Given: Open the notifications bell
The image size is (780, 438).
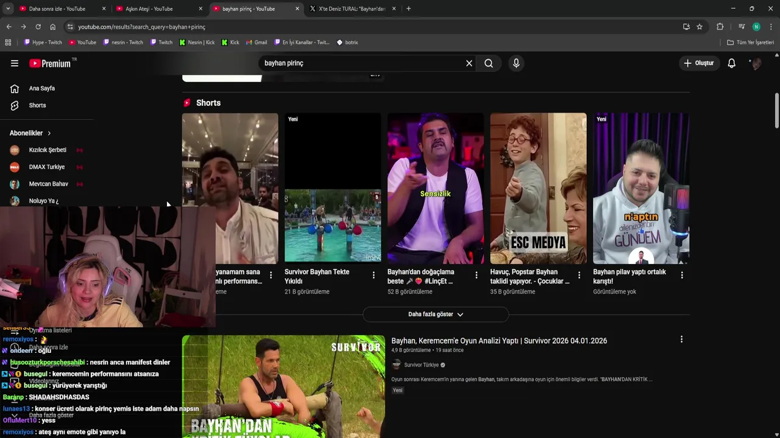Looking at the screenshot, I should [x=732, y=63].
